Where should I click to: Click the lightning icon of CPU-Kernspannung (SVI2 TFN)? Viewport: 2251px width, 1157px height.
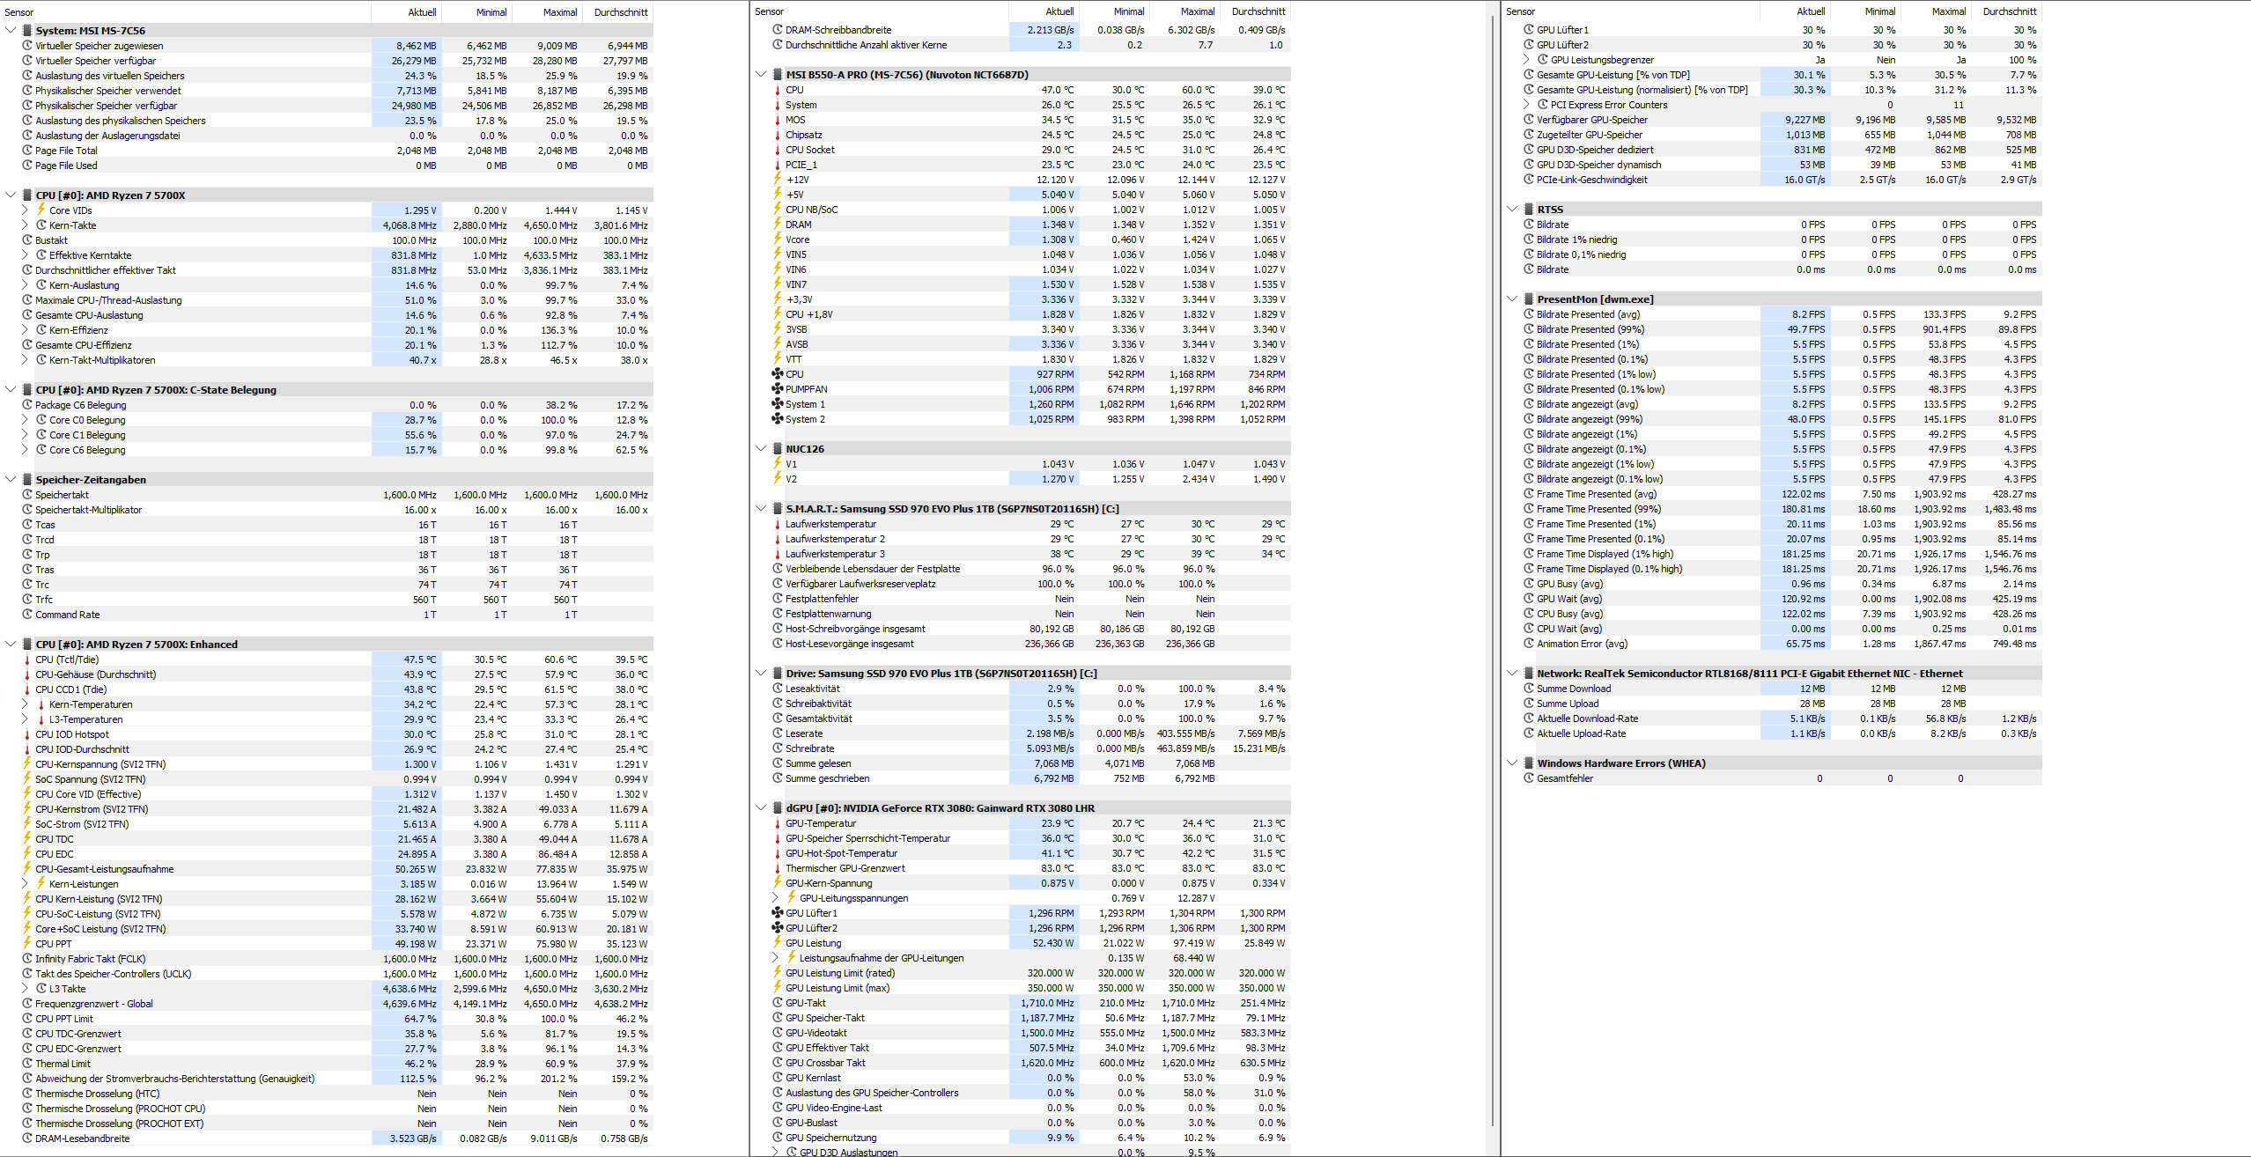(x=27, y=764)
